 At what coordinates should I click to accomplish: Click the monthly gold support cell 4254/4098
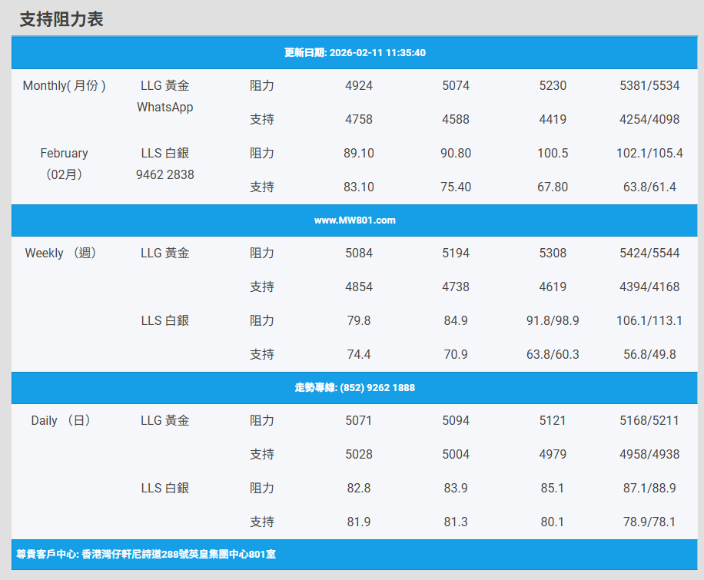649,120
